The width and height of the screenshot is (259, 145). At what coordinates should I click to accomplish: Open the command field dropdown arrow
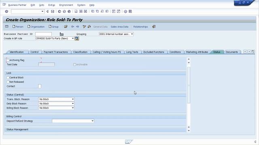pos(42,11)
